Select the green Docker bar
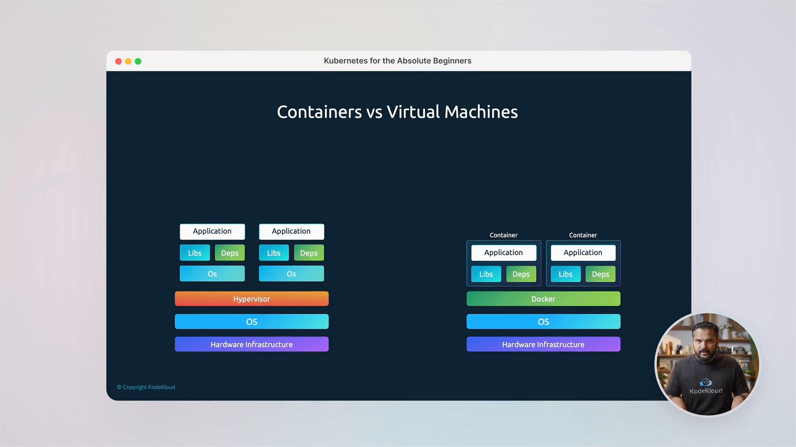Viewport: 796px width, 447px height. pyautogui.click(x=544, y=299)
